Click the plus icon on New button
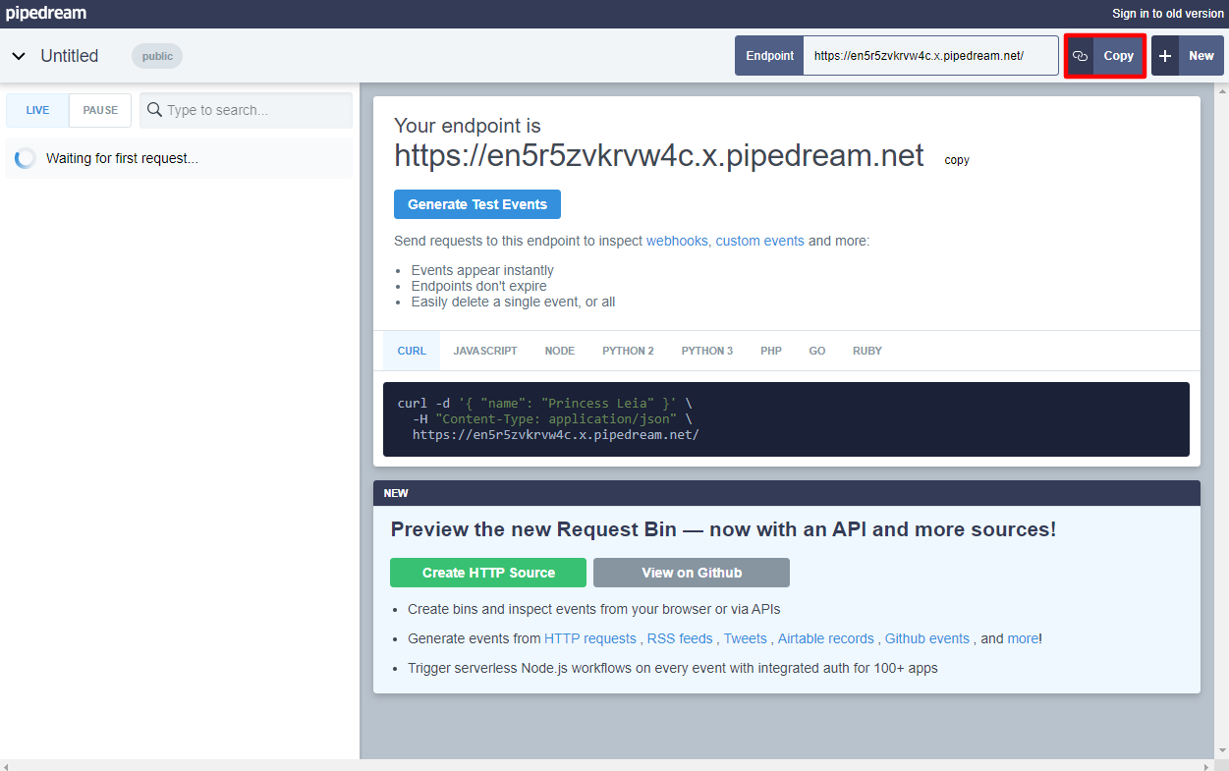The height and width of the screenshot is (771, 1229). (x=1165, y=56)
